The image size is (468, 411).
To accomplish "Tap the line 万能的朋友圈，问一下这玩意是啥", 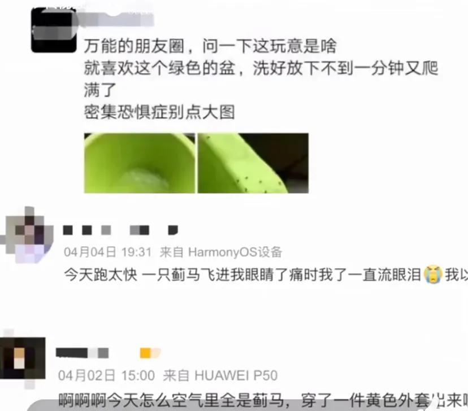I will tap(210, 46).
